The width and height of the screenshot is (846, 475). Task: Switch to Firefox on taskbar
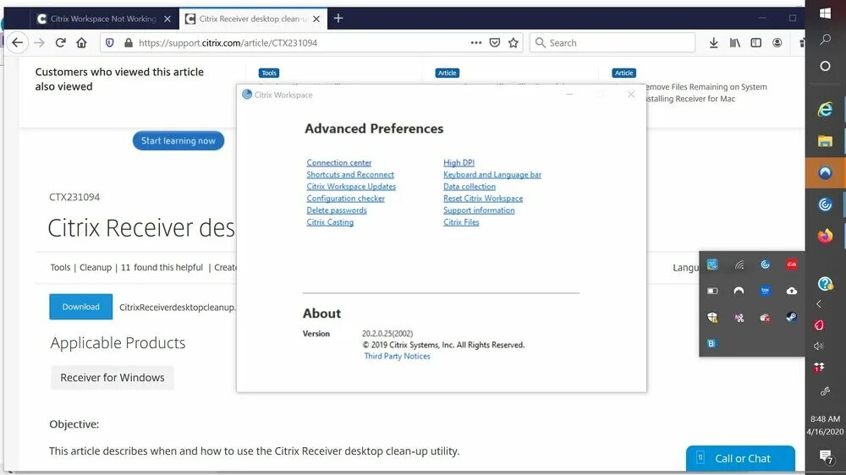[825, 236]
